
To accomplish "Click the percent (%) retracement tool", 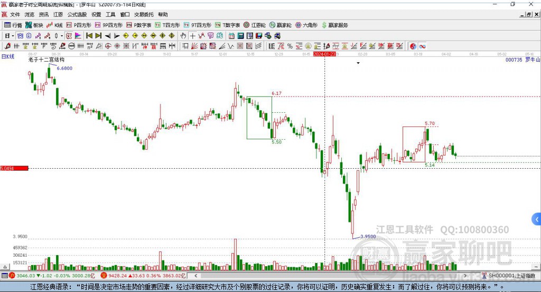I will (290, 46).
